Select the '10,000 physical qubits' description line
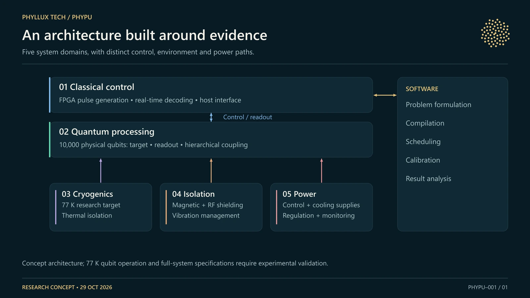This screenshot has width=530, height=298. point(153,145)
